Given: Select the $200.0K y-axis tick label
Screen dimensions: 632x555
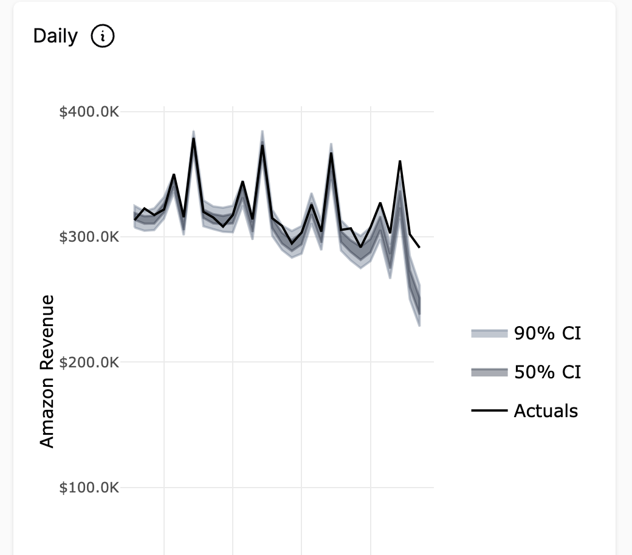Looking at the screenshot, I should 89,362.
